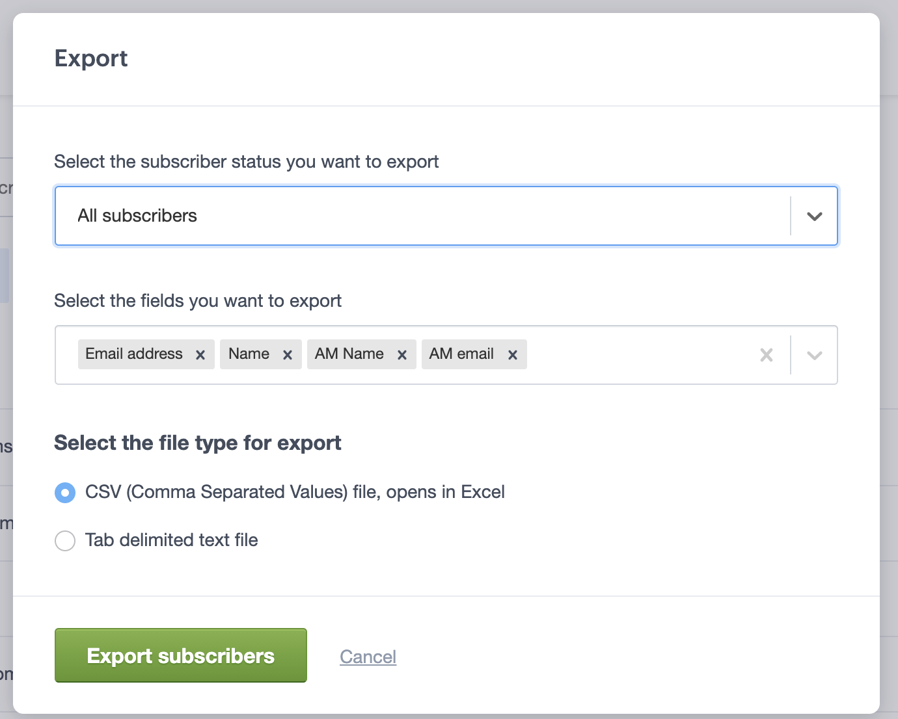
Task: Enable CSV export that opens in Excel
Action: pos(65,492)
